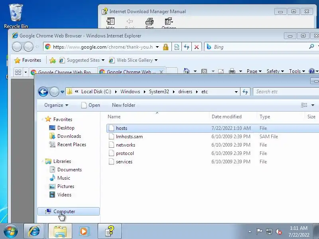Screen dimensions: 319x239
Task: Click Internet Explorer taskbar icon
Action: tap(34, 231)
